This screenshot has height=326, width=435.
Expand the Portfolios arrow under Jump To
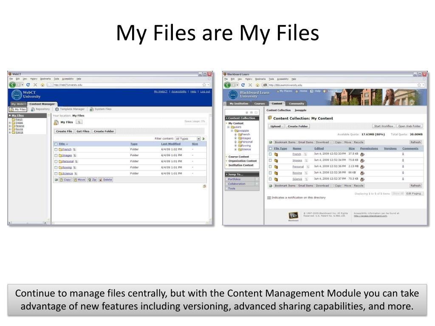tap(257, 180)
